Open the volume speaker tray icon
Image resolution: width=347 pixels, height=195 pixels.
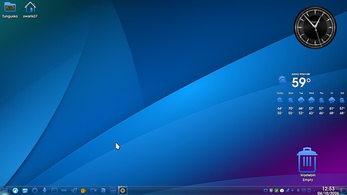(x=293, y=190)
